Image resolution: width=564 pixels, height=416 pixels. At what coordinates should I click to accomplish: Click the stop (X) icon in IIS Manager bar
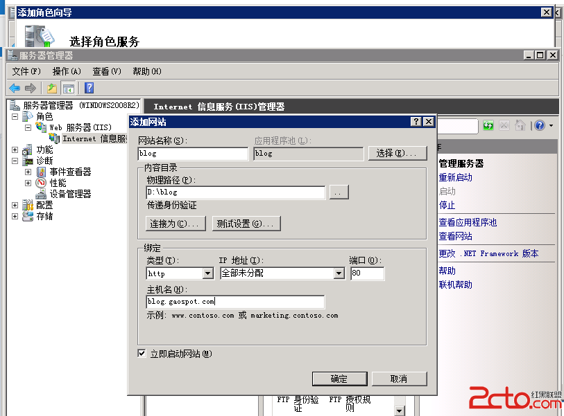click(504, 125)
